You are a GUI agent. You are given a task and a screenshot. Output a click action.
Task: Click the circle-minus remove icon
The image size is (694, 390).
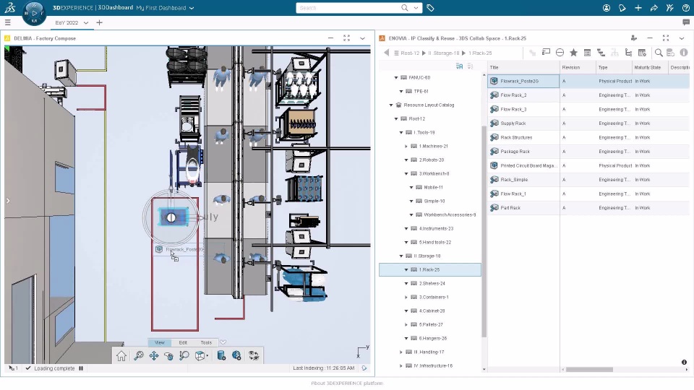click(x=560, y=53)
